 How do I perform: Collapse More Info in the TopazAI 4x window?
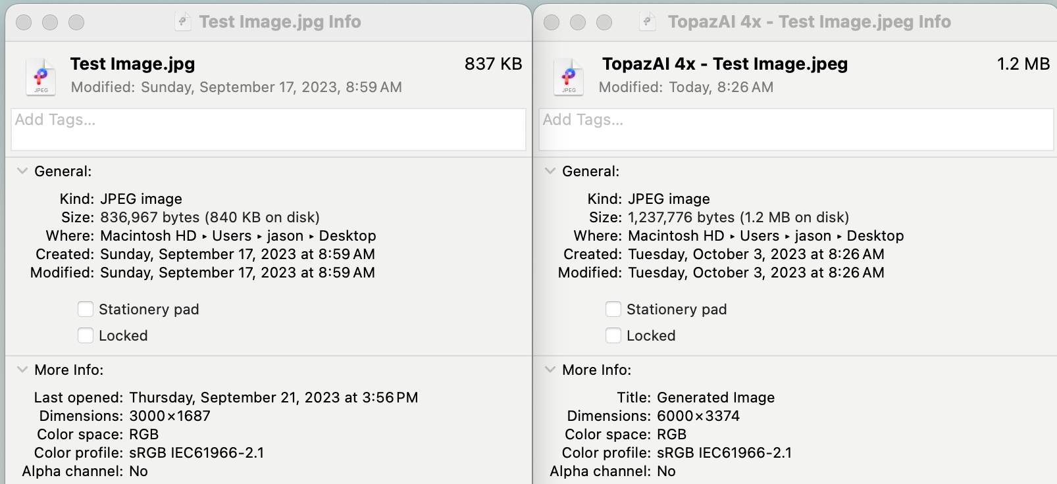click(x=550, y=370)
